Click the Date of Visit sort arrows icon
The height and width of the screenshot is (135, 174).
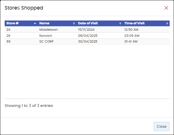[120, 23]
